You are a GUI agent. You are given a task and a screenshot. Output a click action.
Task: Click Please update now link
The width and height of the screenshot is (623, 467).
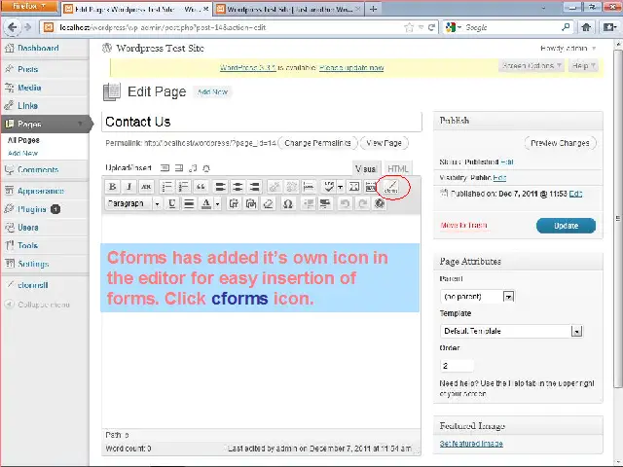click(x=351, y=67)
